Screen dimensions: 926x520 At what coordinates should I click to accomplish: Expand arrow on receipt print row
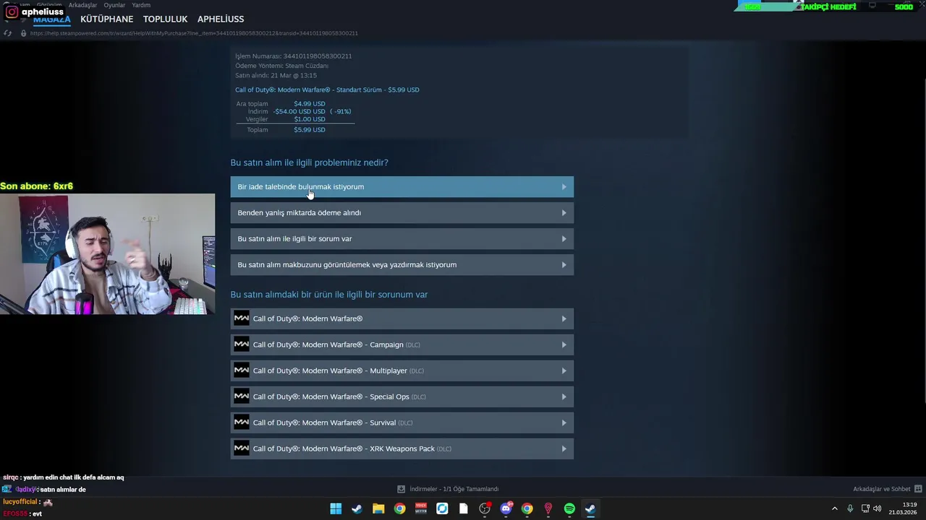564,265
